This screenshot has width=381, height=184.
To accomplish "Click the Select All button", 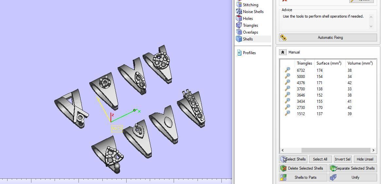I will click(x=320, y=159).
